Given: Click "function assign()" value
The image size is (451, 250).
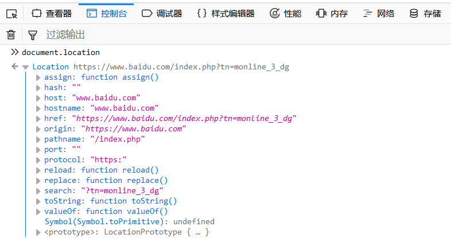Looking at the screenshot, I should (120, 77).
